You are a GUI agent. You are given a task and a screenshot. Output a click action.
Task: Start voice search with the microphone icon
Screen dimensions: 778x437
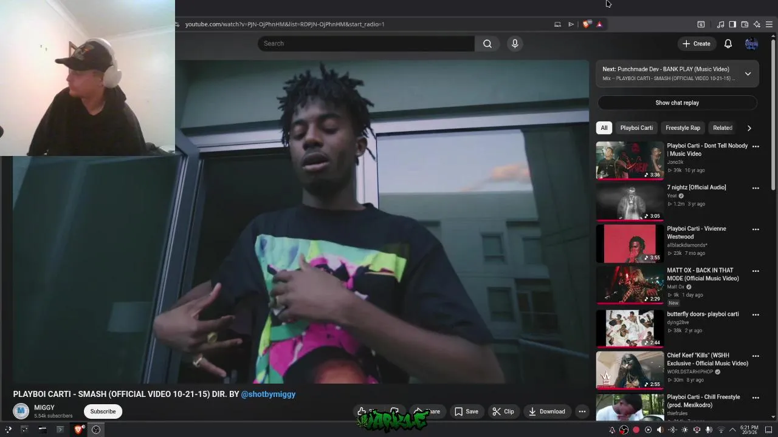[515, 44]
